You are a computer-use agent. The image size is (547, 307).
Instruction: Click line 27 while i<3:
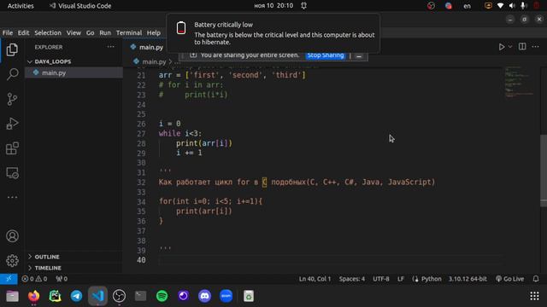(x=180, y=133)
